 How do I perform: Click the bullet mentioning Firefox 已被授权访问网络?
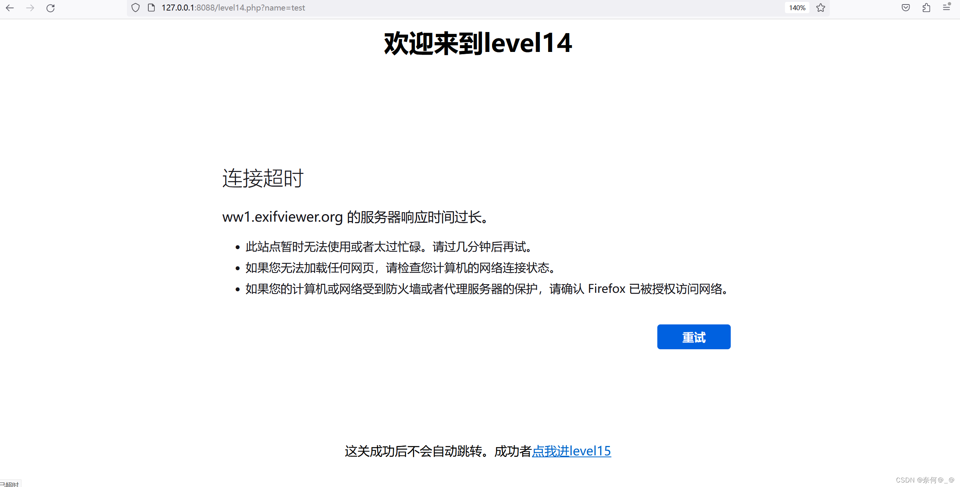[487, 289]
